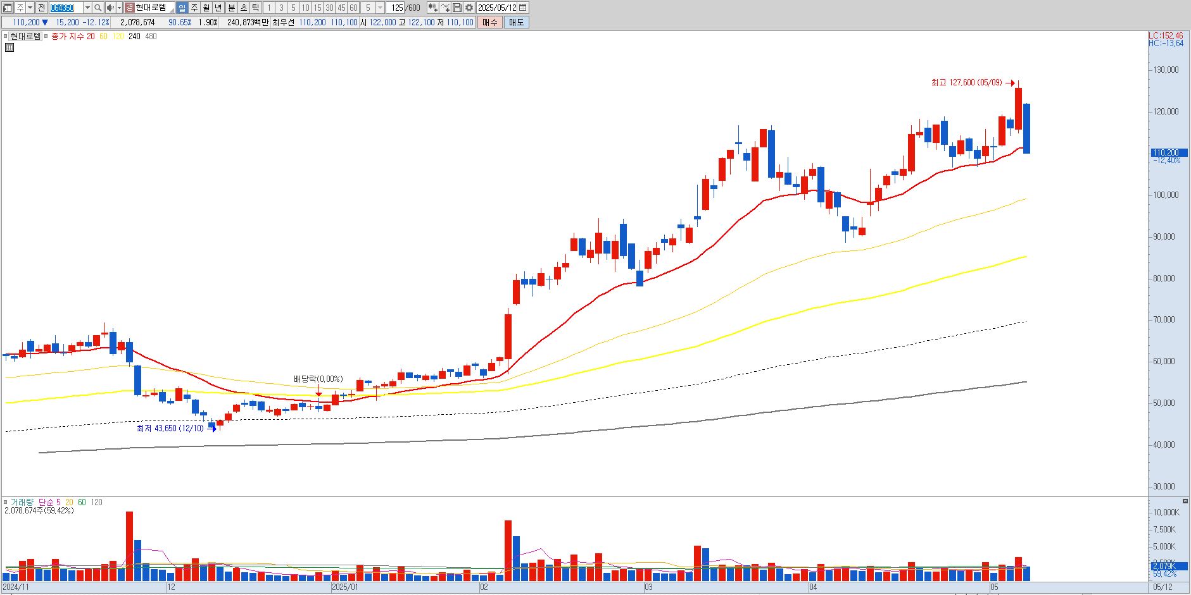Choose the 60 interval button

(x=353, y=8)
